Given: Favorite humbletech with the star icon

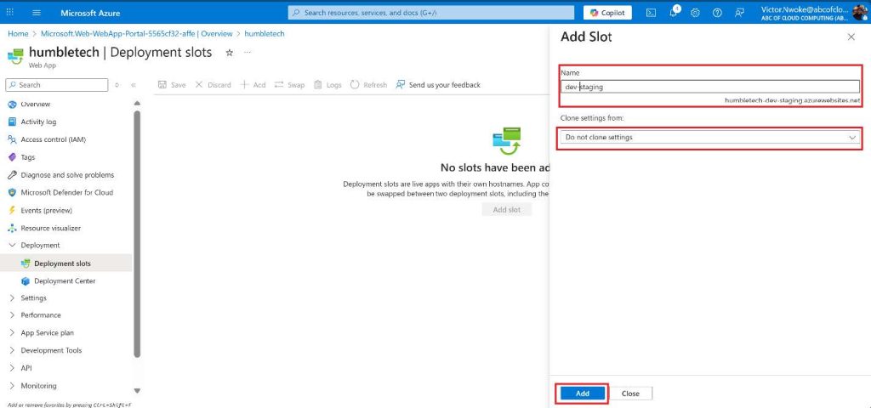Looking at the screenshot, I should [230, 53].
